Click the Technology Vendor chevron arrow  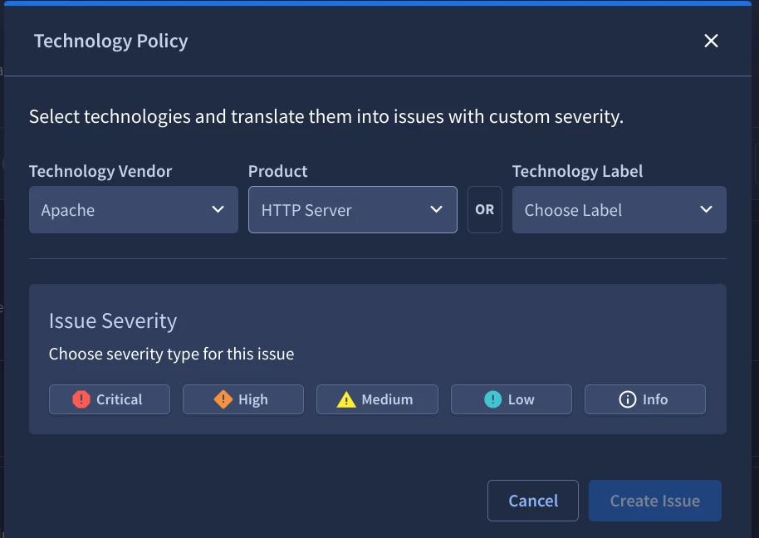pyautogui.click(x=218, y=209)
